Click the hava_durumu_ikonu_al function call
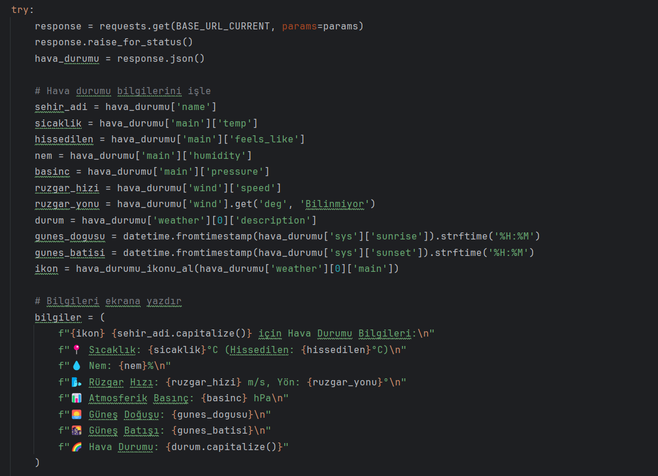Screen dimensions: 658x476 [170, 269]
